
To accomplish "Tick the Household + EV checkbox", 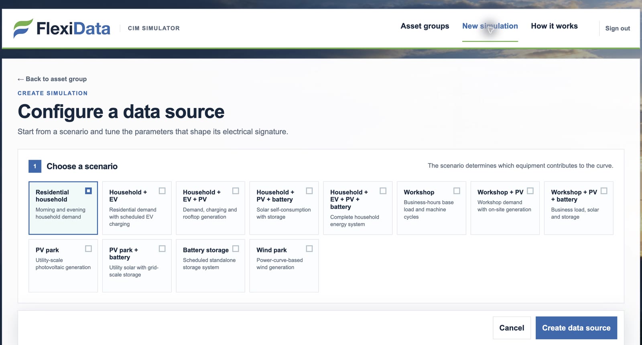I will 162,191.
